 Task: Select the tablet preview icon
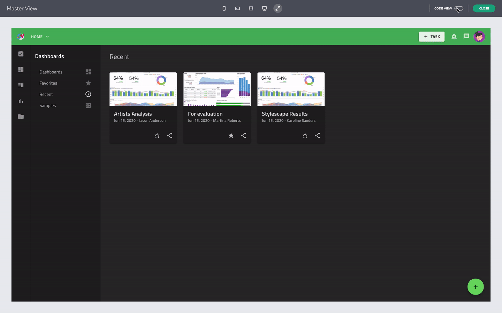(237, 8)
